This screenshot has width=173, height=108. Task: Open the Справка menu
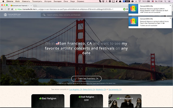(81, 1)
